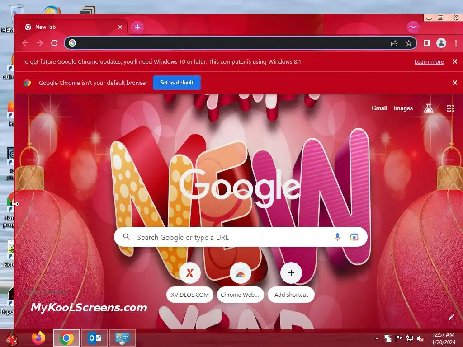Open the control panel taskbar icon
The image size is (463, 347).
click(123, 338)
